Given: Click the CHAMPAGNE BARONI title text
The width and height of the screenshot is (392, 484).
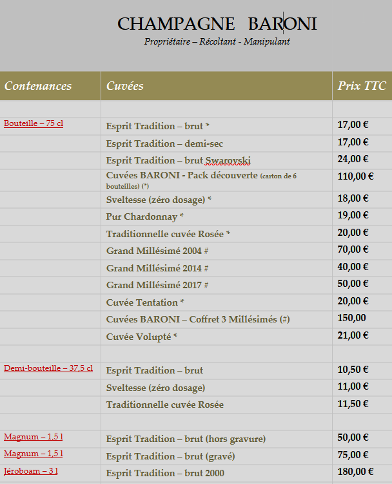Looking at the screenshot, I should 217,25.
